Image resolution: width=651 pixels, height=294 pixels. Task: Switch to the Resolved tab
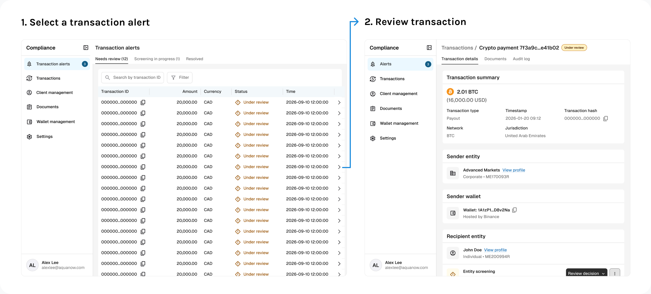pos(194,59)
